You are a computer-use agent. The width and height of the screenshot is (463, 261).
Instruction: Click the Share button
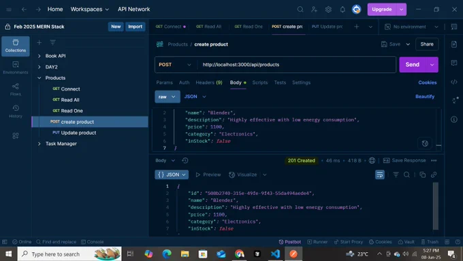click(427, 44)
